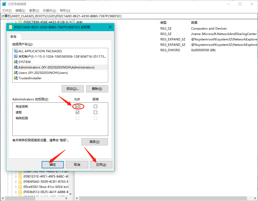Viewport: 258px width, 201px height.
Task: Check Deny for 完全控制 (Full Control)
Action: (x=95, y=107)
